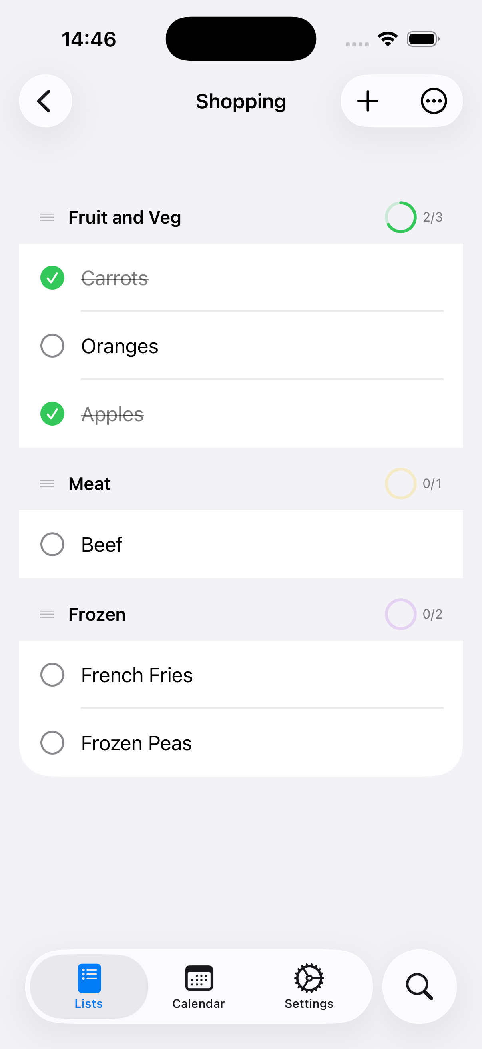Tap the Frozen section title
Image resolution: width=482 pixels, height=1049 pixels.
(x=97, y=614)
